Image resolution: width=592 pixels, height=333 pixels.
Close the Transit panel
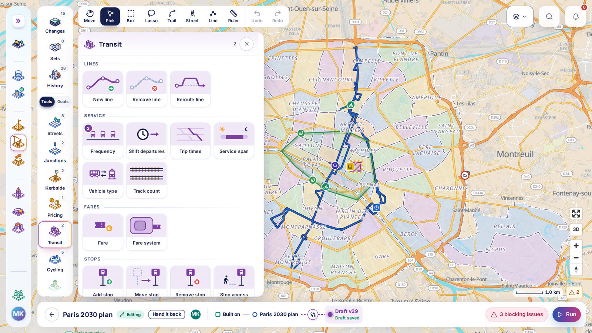[247, 44]
